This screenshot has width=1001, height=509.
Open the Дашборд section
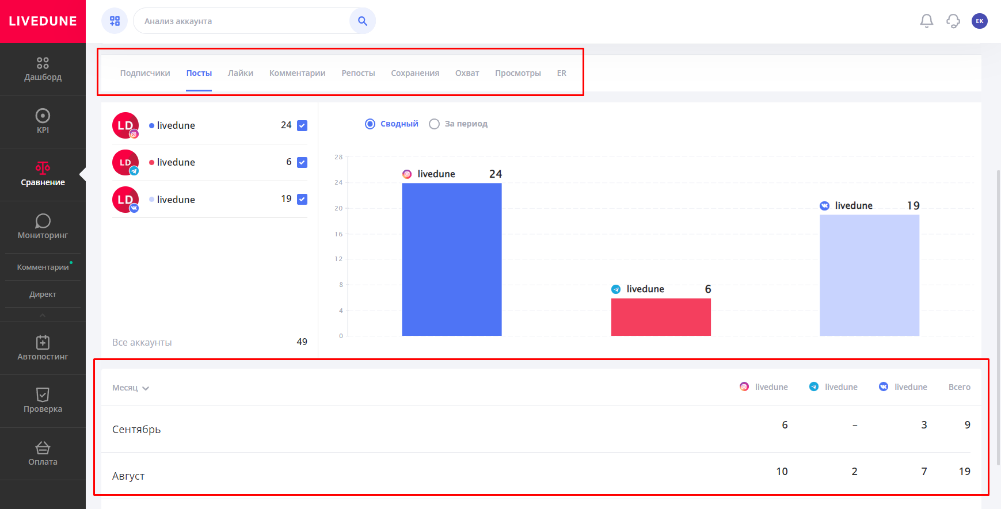[x=43, y=69]
